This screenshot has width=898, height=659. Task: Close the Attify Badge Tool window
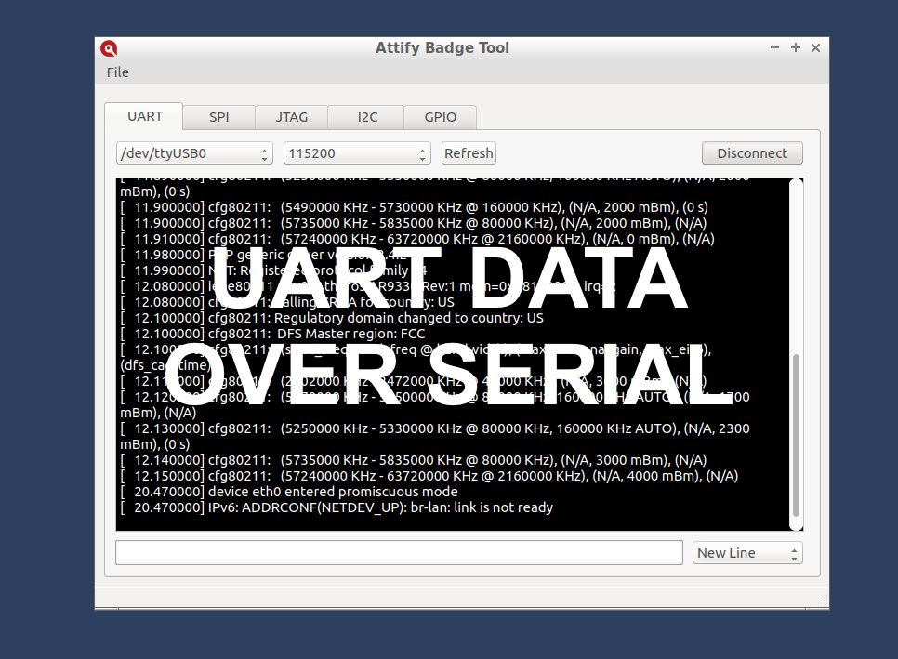coord(815,48)
